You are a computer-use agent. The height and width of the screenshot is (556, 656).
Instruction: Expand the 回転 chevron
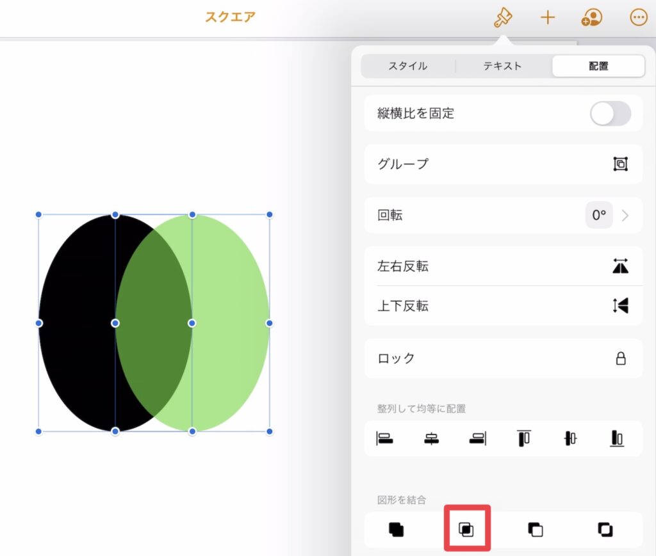click(625, 216)
